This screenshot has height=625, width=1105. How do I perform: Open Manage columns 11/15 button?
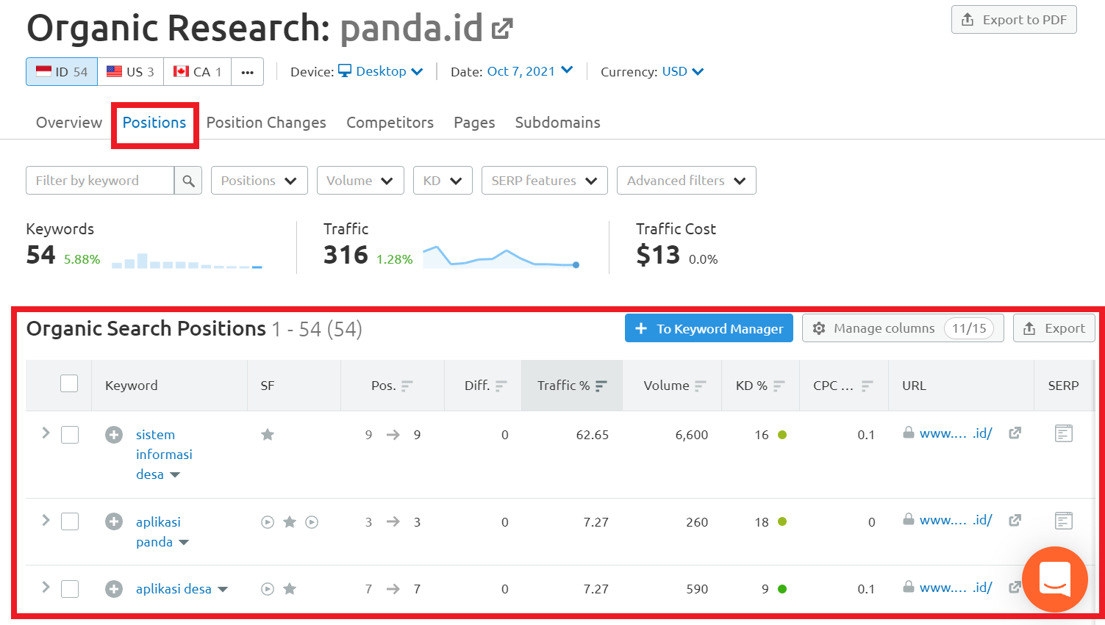click(x=903, y=328)
